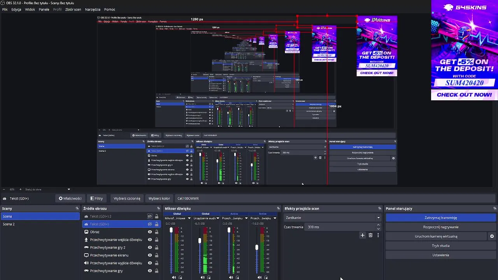The image size is (498, 280).
Task: Show the highlighted Tekst (GDI+) source
Action: click(150, 224)
